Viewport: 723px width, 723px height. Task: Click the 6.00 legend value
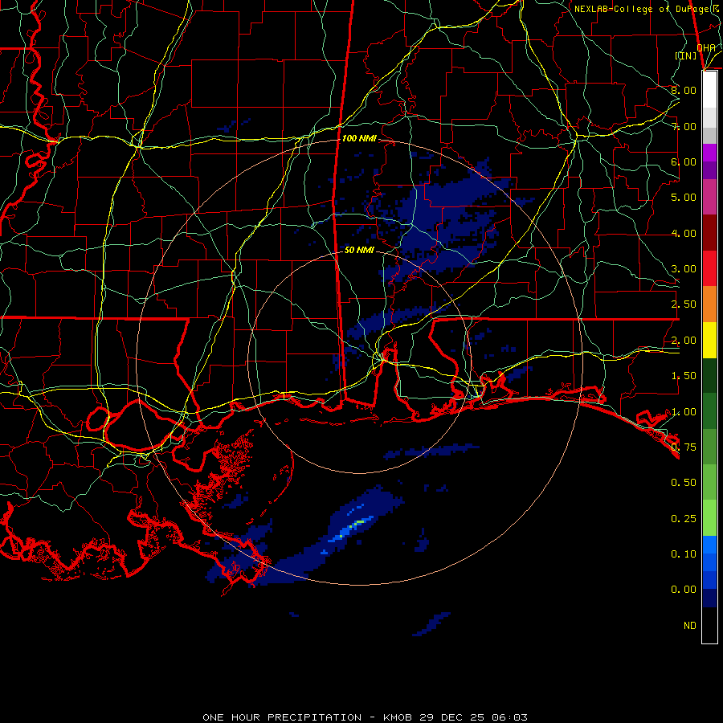tap(684, 161)
